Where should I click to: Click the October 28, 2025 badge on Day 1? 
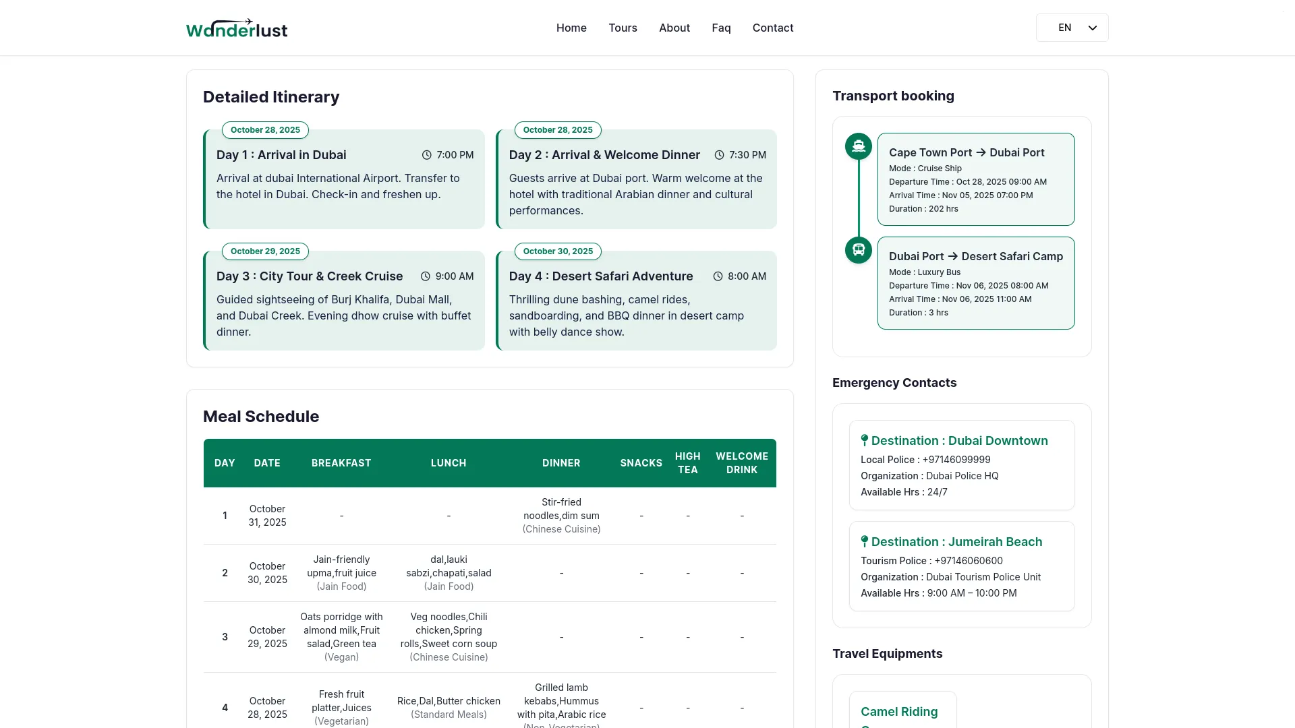(265, 129)
